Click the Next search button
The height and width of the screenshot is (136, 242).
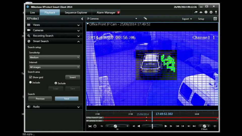click(67, 99)
